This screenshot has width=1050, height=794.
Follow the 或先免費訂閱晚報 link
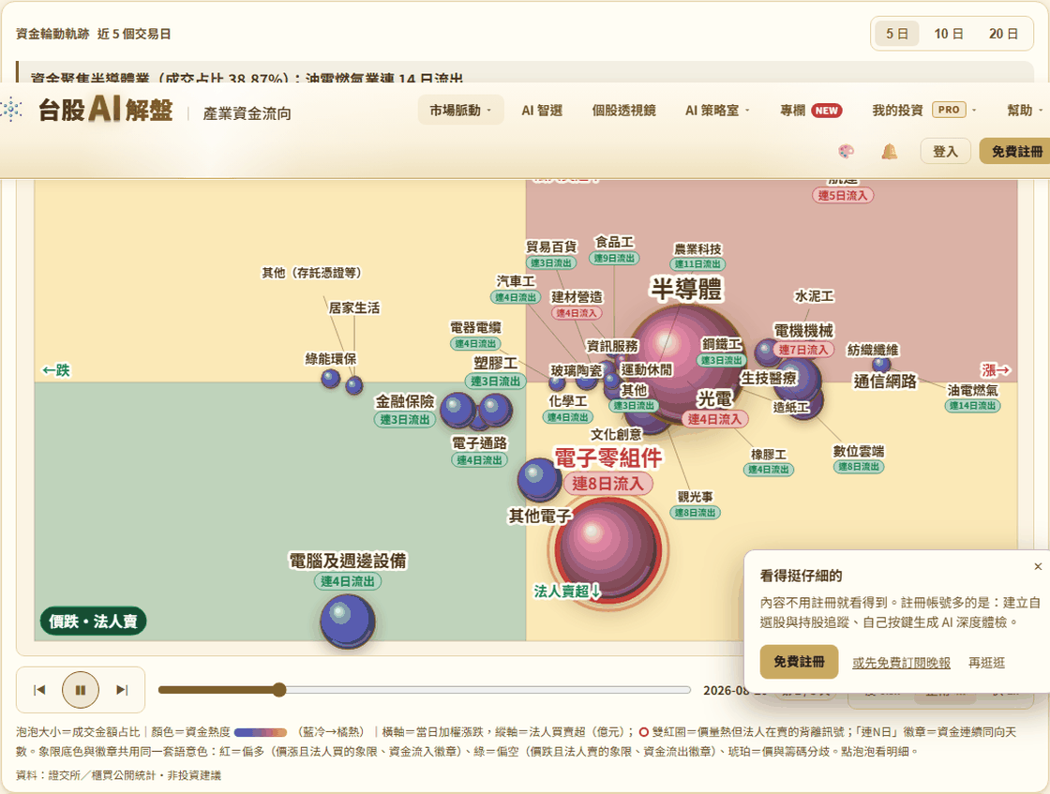pos(901,663)
